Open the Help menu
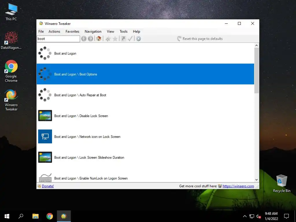The width and height of the screenshot is (296, 222). (136, 32)
